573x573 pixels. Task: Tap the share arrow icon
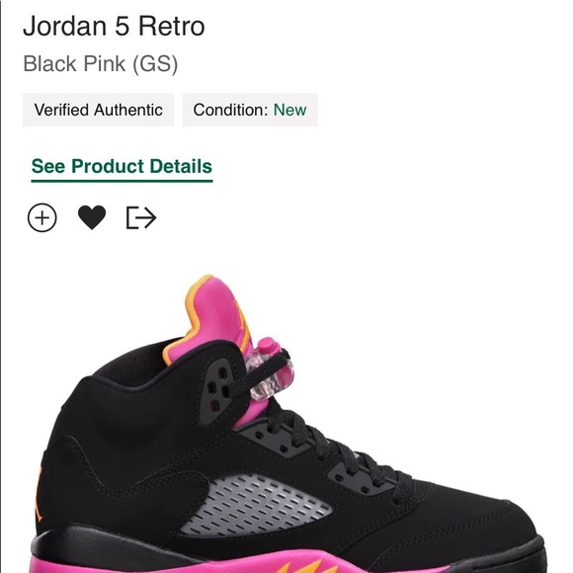coord(141,217)
